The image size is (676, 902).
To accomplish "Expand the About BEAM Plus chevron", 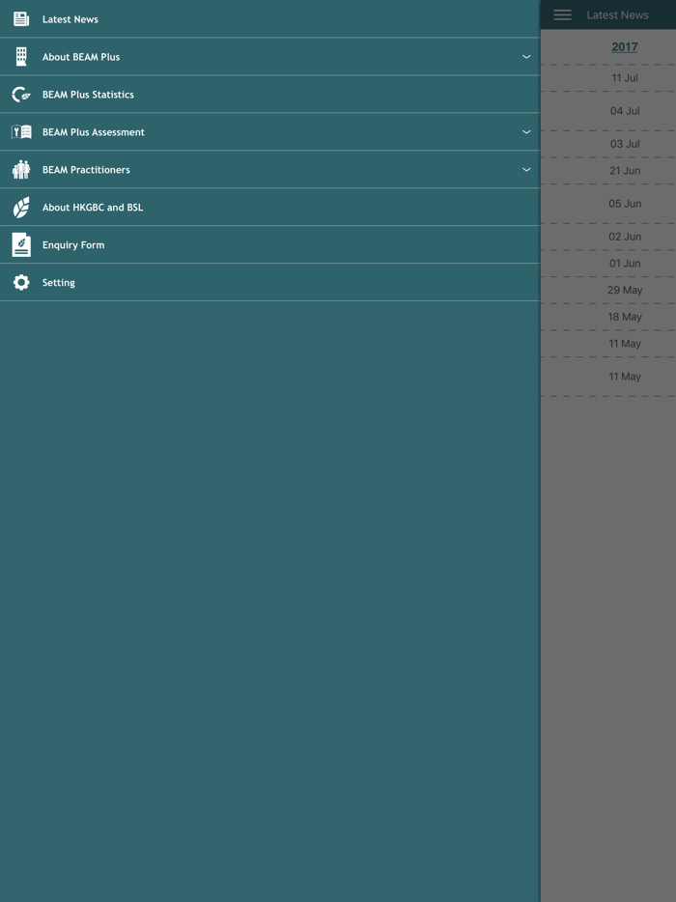I will (526, 56).
